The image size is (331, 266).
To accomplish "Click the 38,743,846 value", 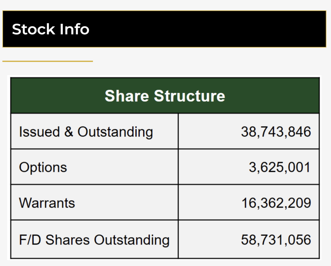I will click(276, 132).
